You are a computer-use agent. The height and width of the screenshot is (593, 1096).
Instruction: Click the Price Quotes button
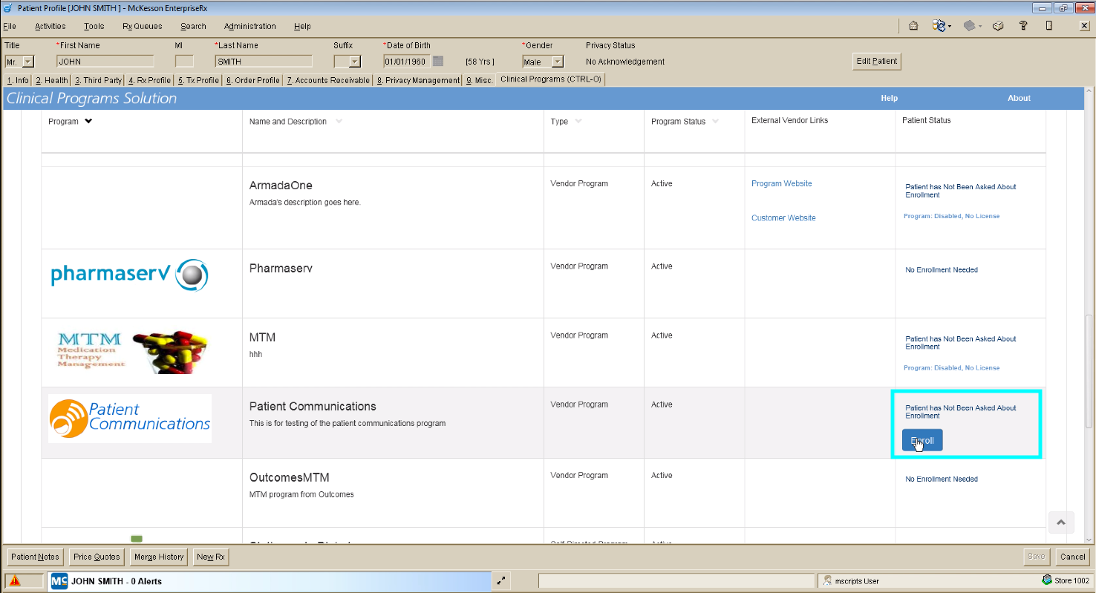tap(97, 557)
